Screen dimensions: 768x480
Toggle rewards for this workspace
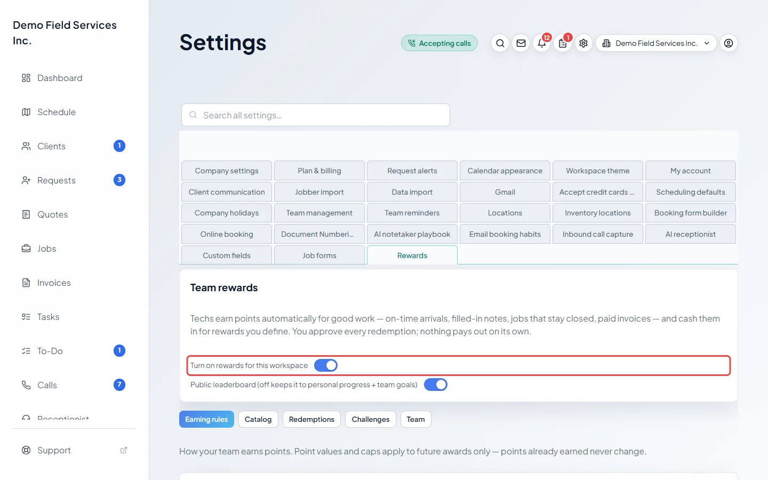[x=326, y=365]
